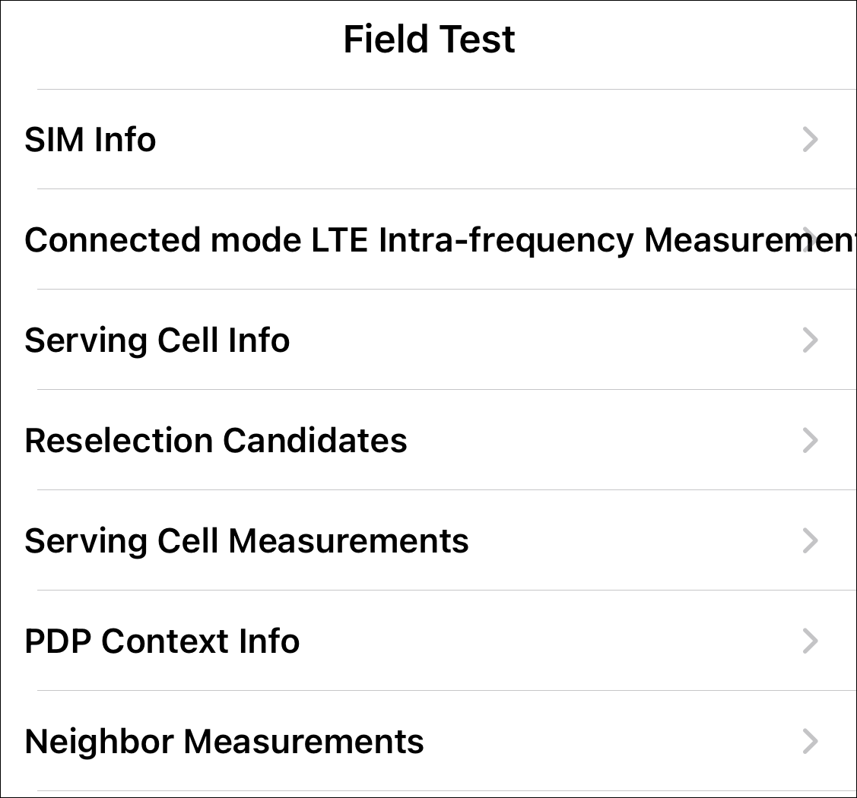
Task: Click the 'SIM Info' label text
Action: click(90, 140)
